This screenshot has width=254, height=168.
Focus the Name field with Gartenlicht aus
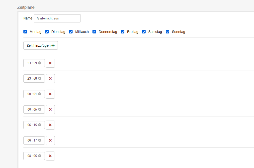[x=57, y=18]
